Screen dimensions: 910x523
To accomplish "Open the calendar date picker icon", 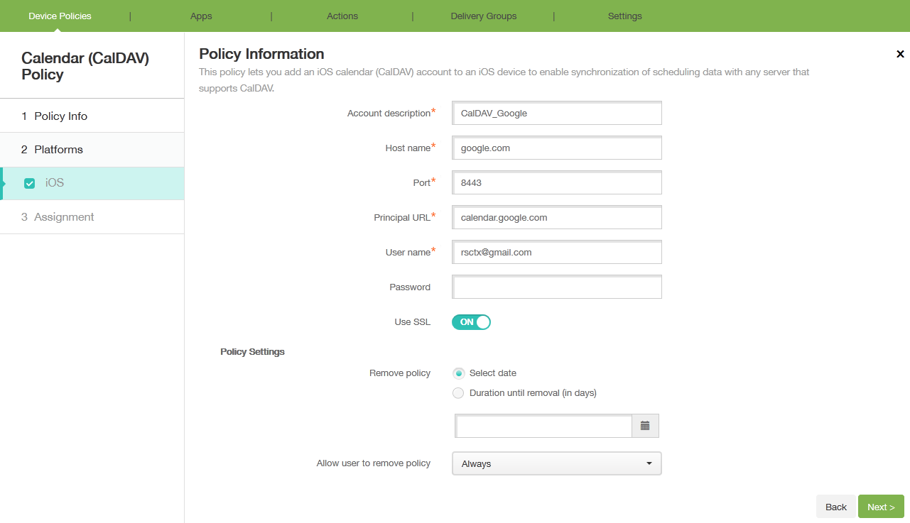I will (645, 426).
